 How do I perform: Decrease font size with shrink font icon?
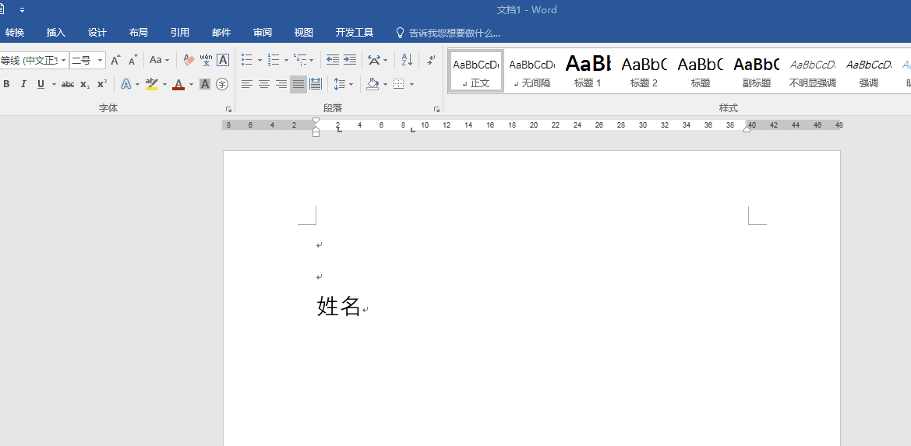click(133, 60)
